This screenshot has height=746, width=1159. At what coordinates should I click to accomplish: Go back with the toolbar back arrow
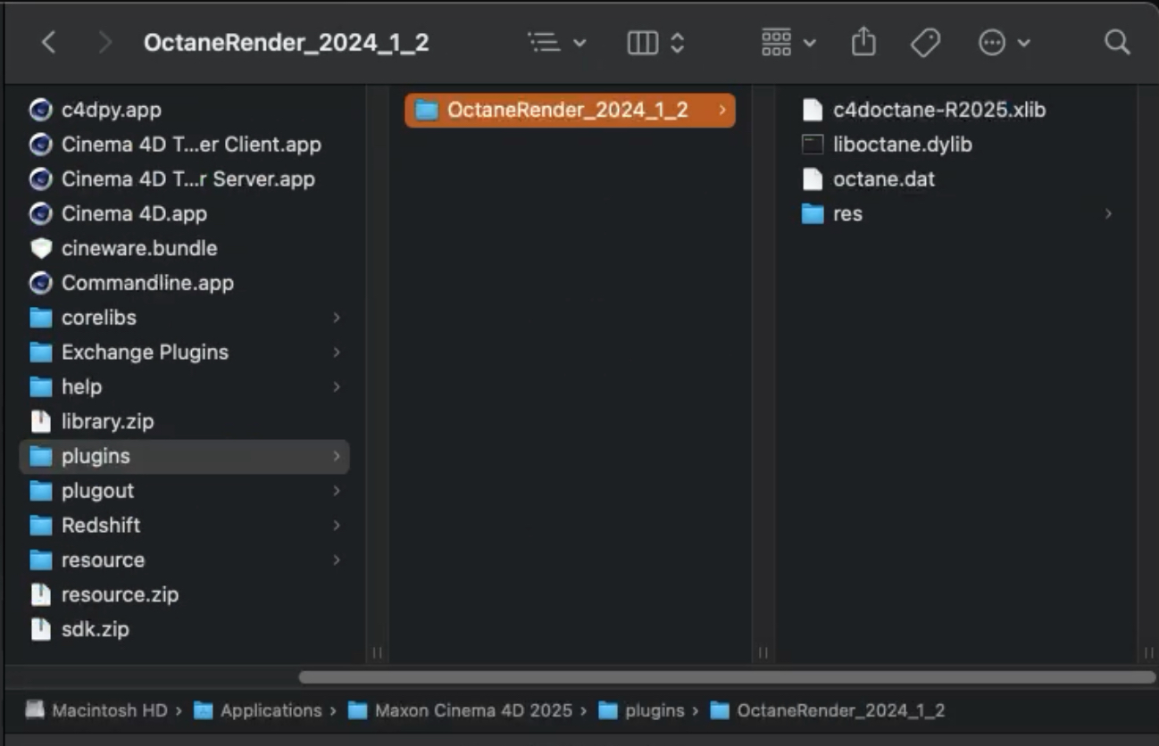click(49, 42)
